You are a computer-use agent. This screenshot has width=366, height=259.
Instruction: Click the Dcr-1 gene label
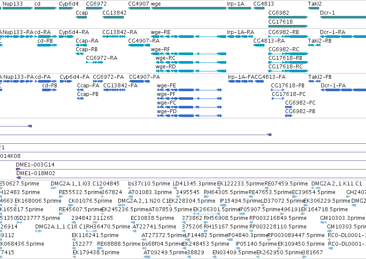327,12
